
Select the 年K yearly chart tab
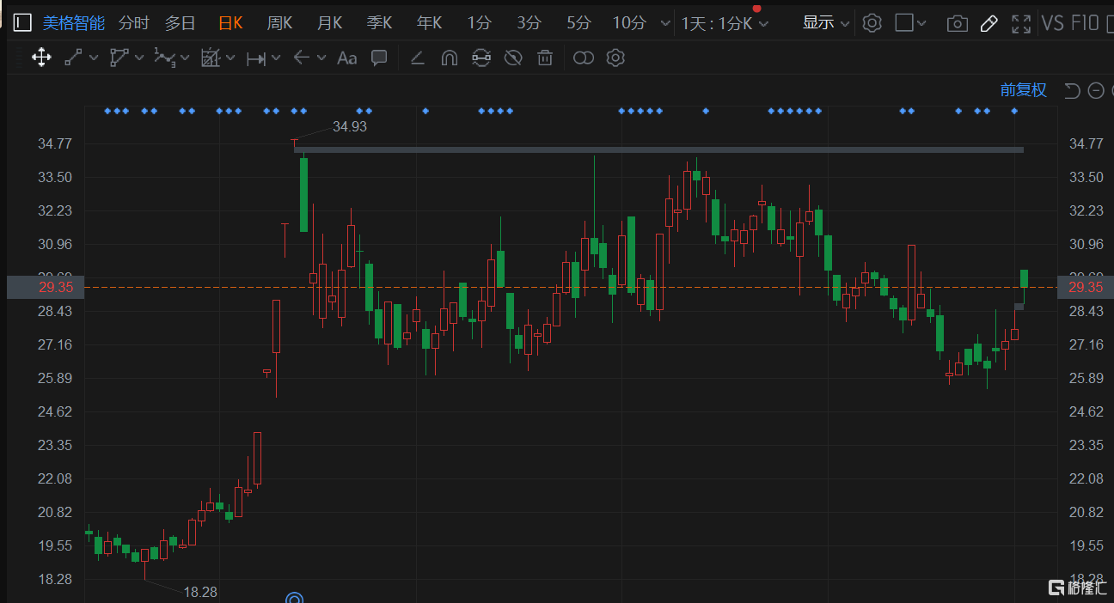pyautogui.click(x=429, y=23)
